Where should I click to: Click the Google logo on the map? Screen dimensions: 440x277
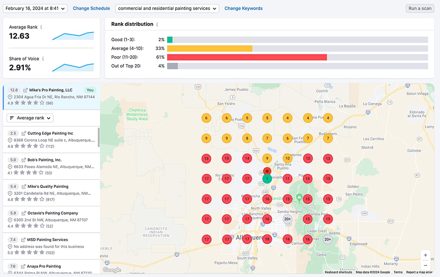pos(111,270)
